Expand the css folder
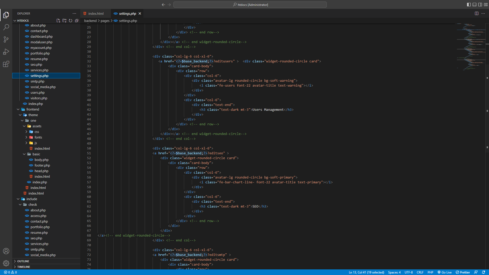Image resolution: width=489 pixels, height=275 pixels. (37, 132)
